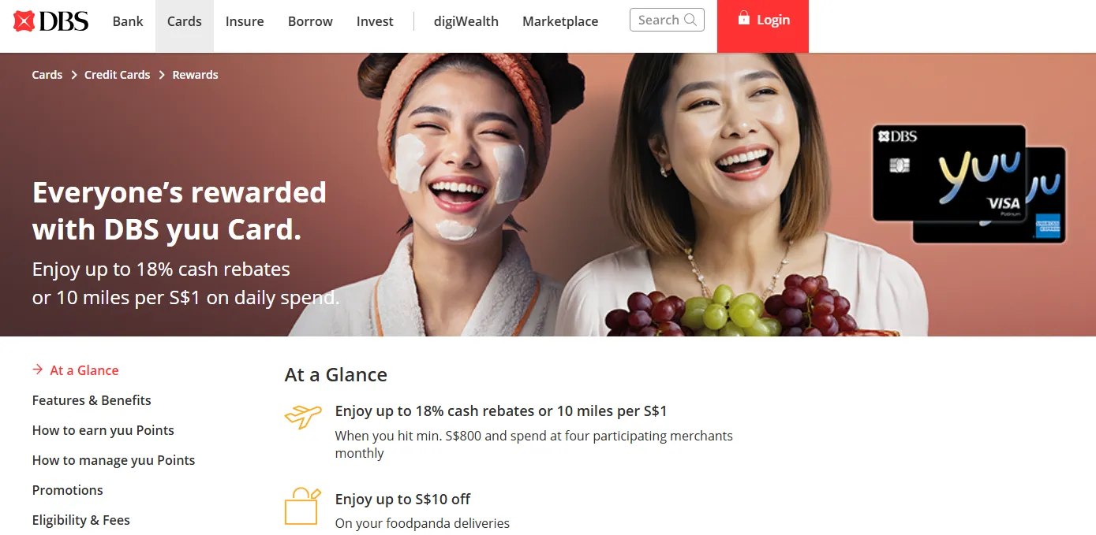Click the DBS yuu Visa card image
1096x535 pixels.
tap(948, 173)
